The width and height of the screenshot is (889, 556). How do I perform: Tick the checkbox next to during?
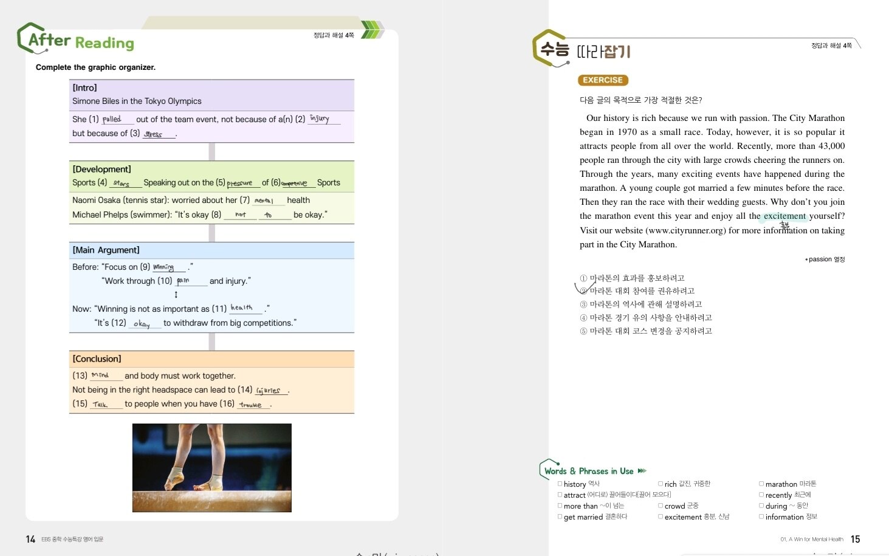tap(761, 506)
